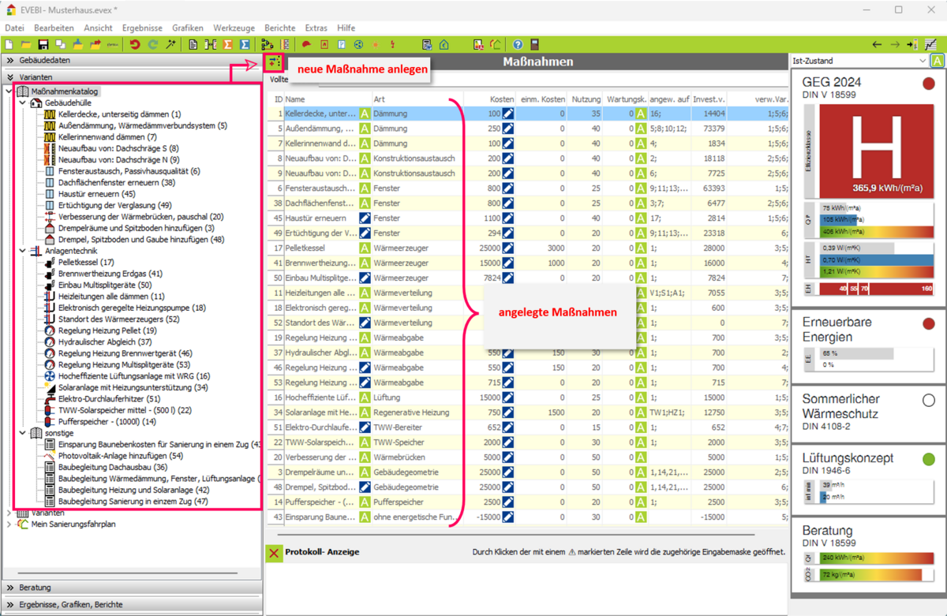Click the blue help question mark icon
This screenshot has width=947, height=616.
(x=518, y=45)
